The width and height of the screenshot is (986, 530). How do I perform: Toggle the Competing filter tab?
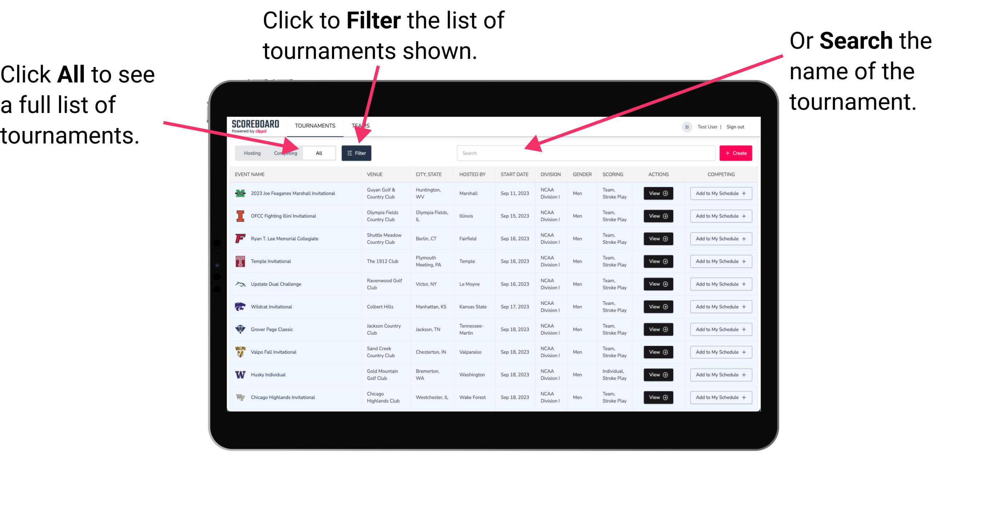point(284,153)
